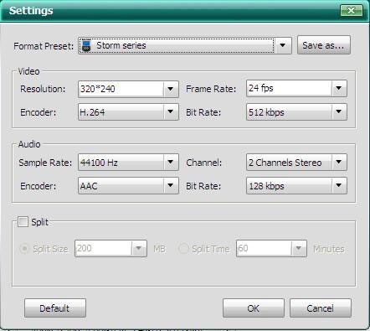The width and height of the screenshot is (370, 331).
Task: Select the Split Time radio button
Action: (183, 249)
